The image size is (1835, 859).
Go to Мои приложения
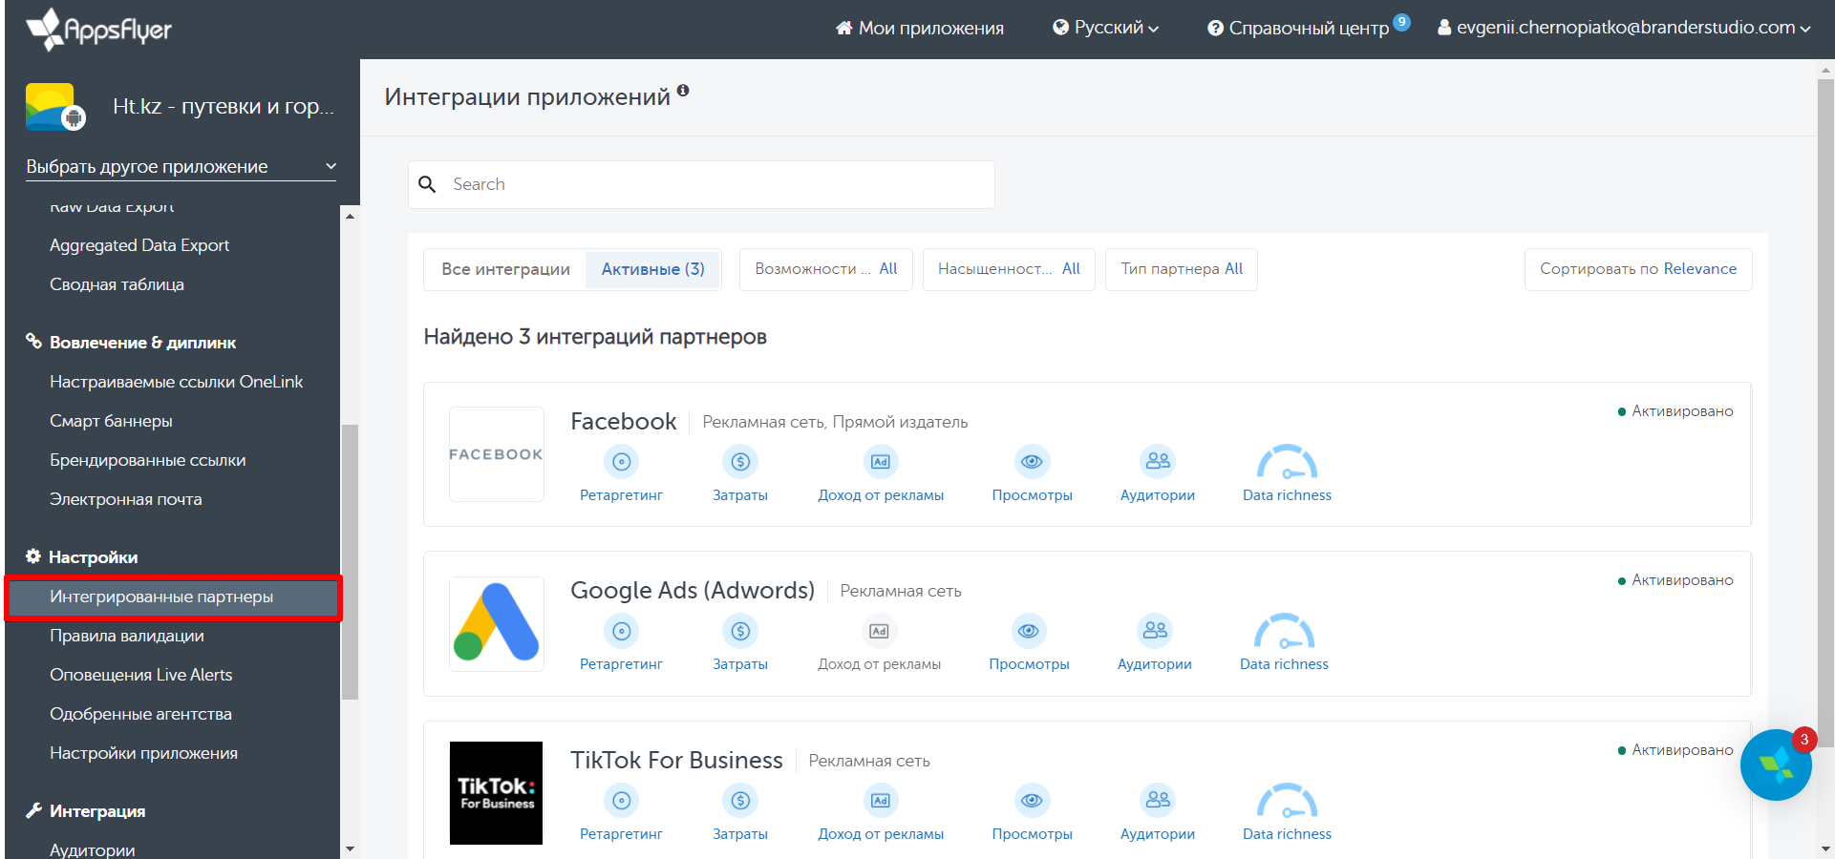[x=920, y=28]
